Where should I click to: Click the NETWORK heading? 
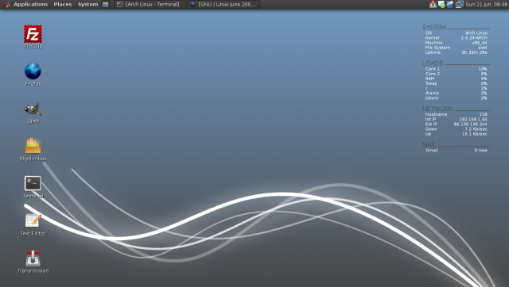pos(437,109)
